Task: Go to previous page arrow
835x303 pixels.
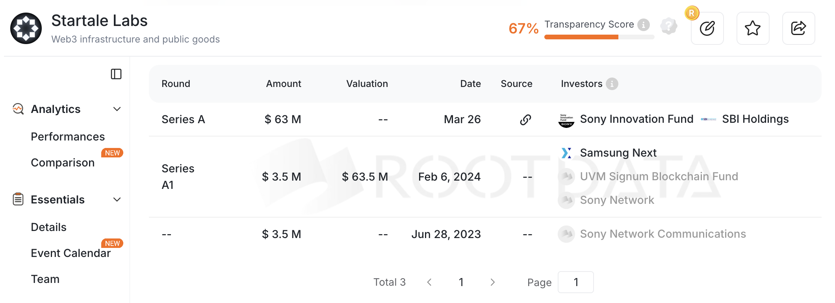Action: pyautogui.click(x=429, y=282)
